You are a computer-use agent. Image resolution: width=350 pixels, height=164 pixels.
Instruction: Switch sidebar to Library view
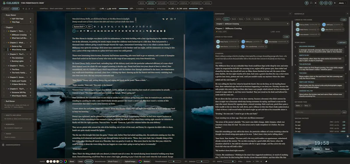click(x=6, y=9)
